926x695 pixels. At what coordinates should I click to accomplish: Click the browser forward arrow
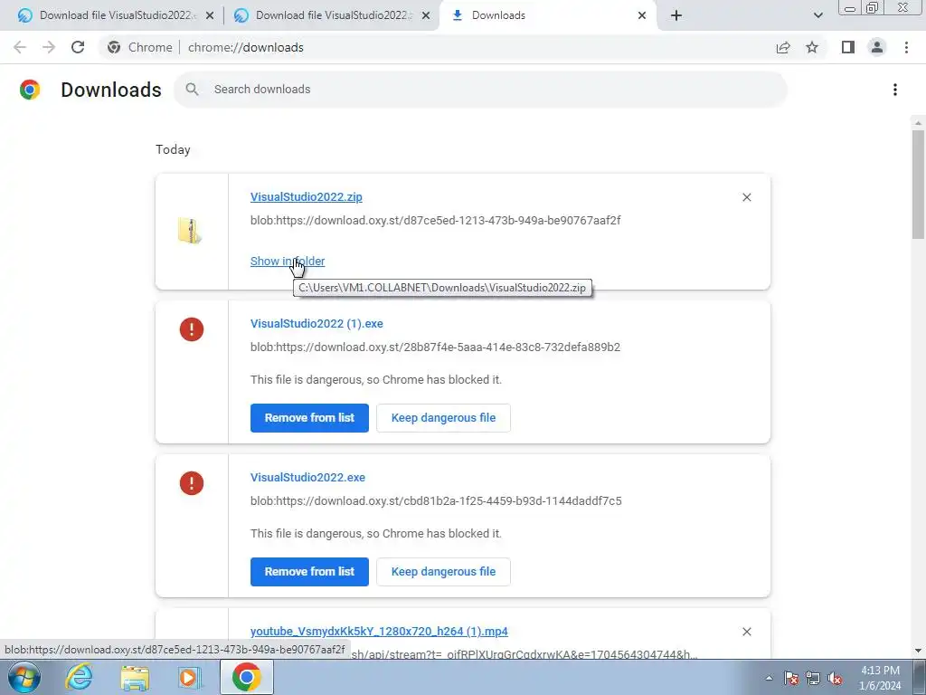49,47
